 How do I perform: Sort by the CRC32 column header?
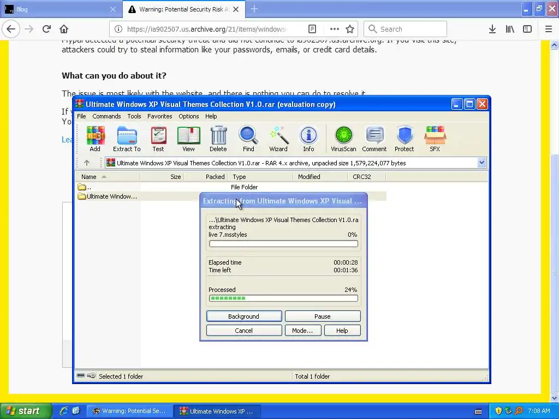click(x=366, y=177)
